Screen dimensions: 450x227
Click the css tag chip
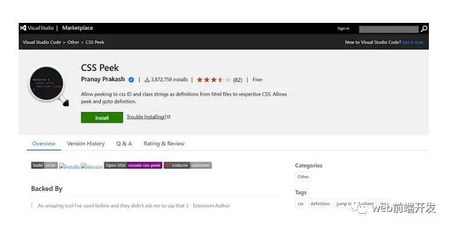[x=300, y=204]
